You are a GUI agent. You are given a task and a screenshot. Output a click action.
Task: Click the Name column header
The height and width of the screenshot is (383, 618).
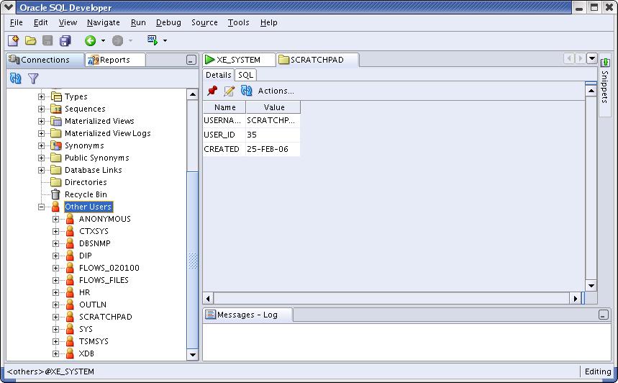[x=224, y=107]
